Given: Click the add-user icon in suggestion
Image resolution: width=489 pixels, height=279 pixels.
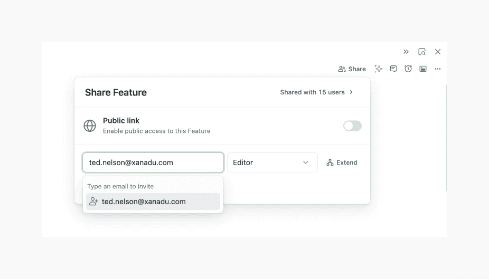Looking at the screenshot, I should point(94,201).
